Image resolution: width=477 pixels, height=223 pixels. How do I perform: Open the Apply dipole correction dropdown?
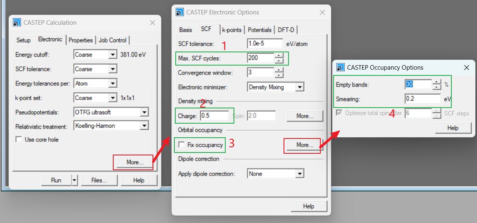point(300,174)
